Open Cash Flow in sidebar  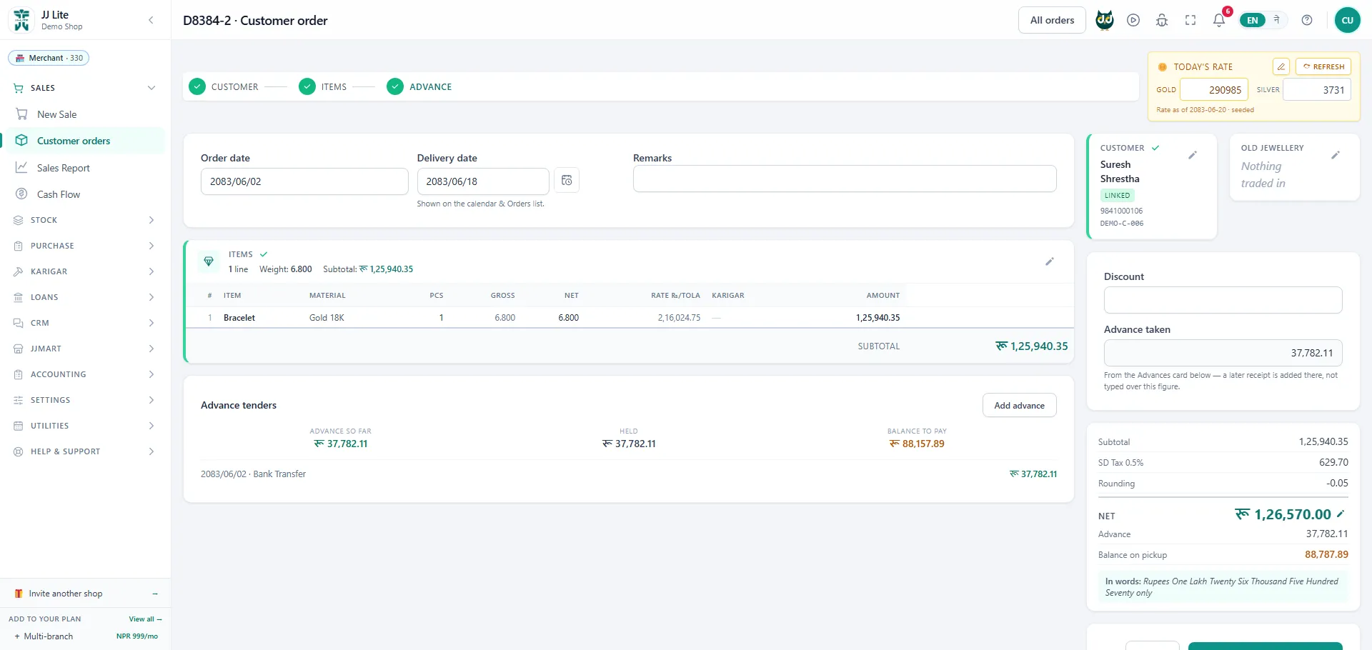point(86,194)
